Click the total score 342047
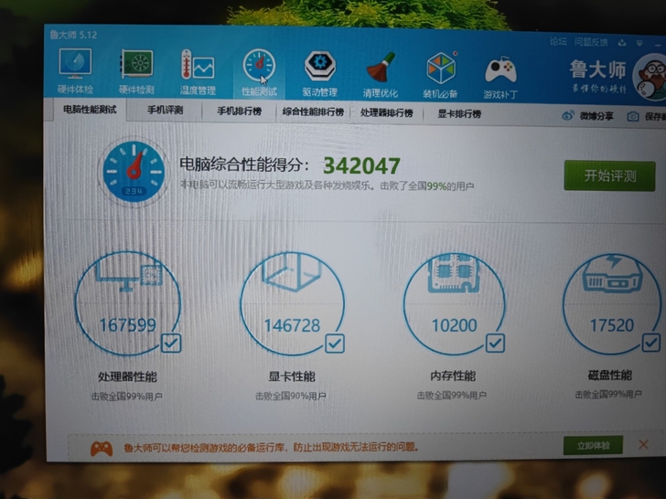Viewport: 666px width, 499px height. [361, 165]
